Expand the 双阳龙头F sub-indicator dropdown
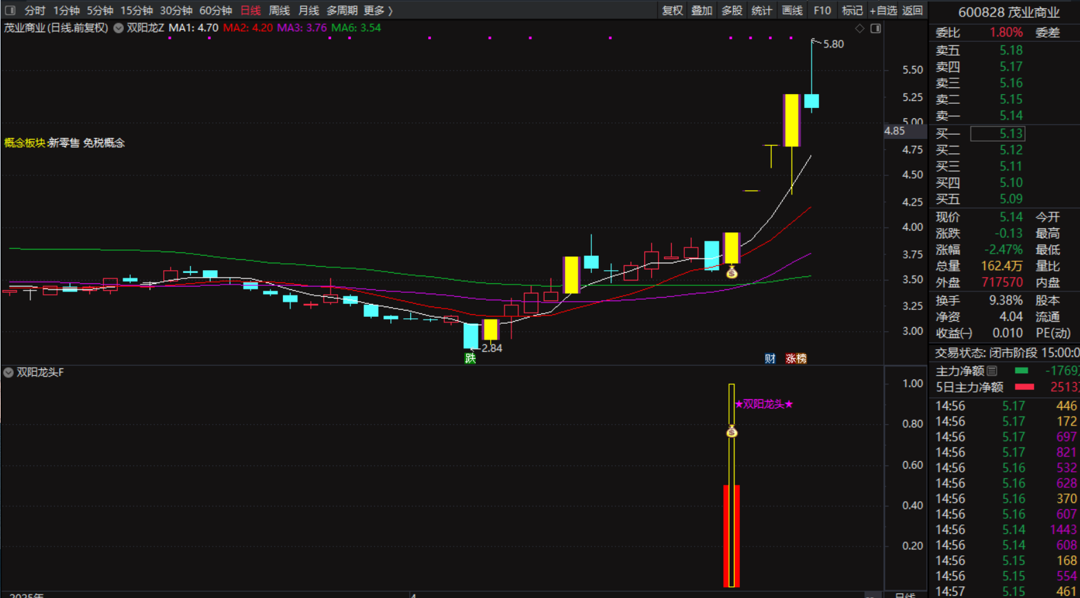Viewport: 1080px width, 598px height. (8, 373)
